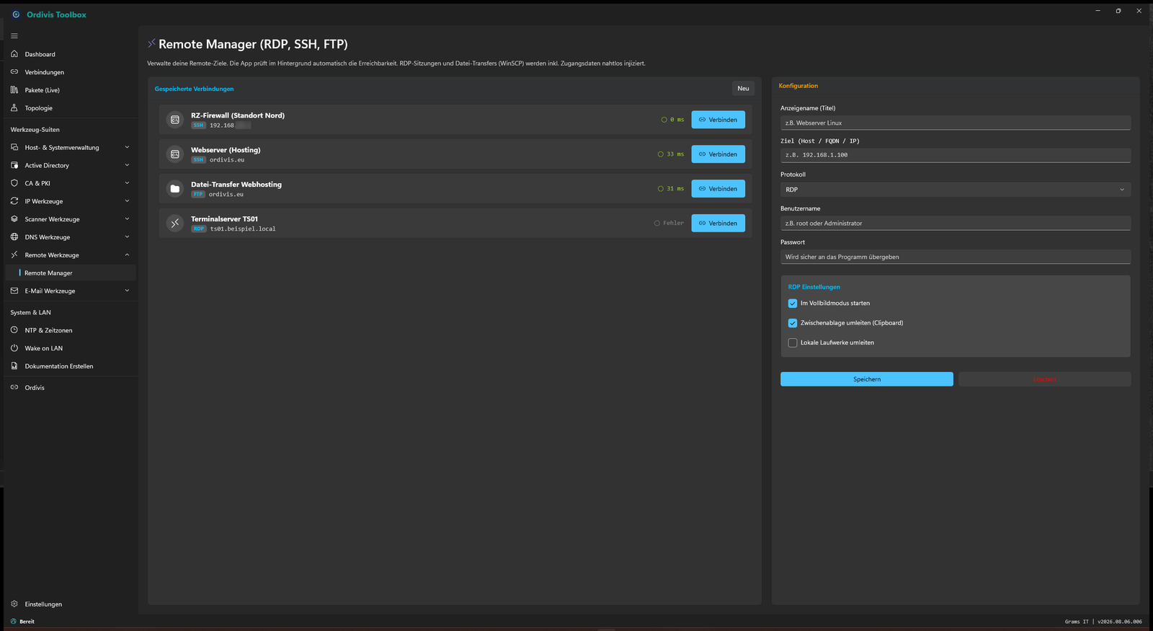1153x631 pixels.
Task: Click the Ordivis Toolbox logo icon
Action: tap(16, 14)
